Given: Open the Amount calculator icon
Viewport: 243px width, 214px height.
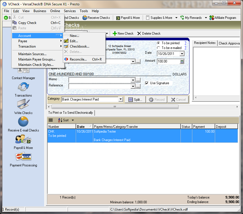Looking at the screenshot, I should [182, 62].
